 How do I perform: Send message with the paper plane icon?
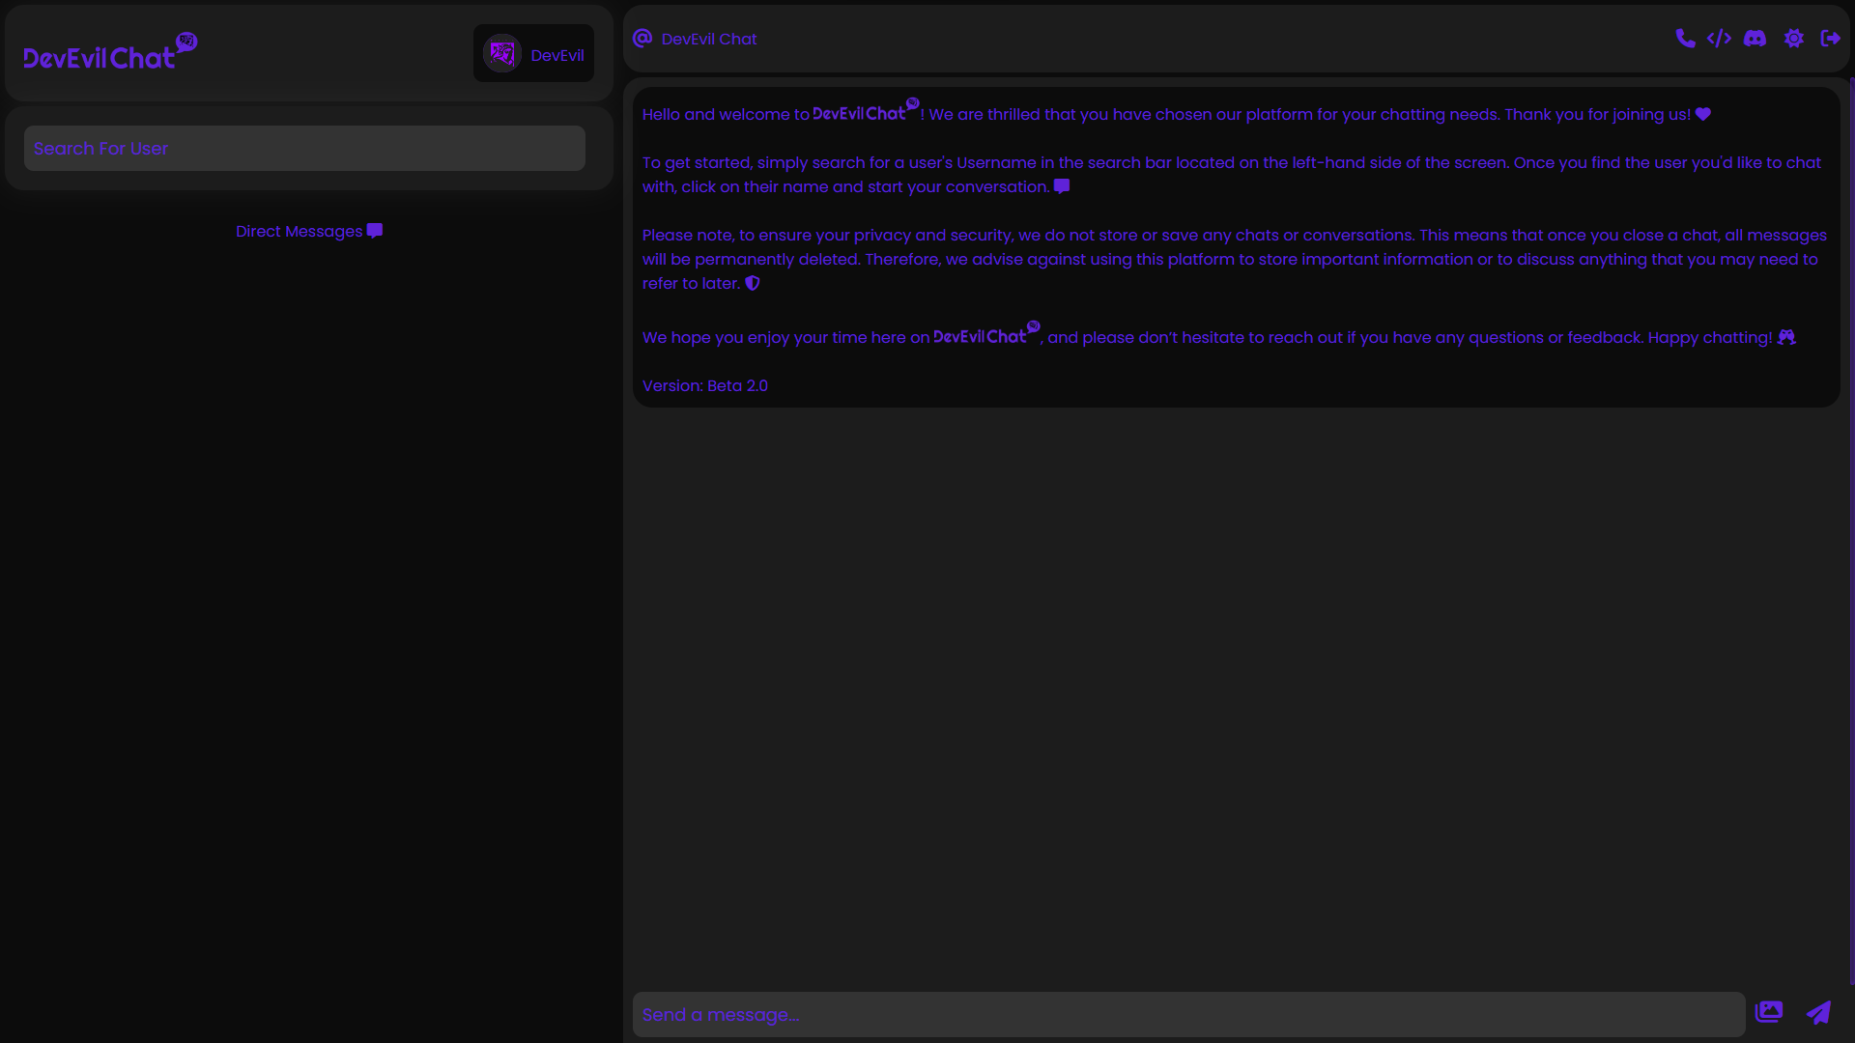[x=1817, y=1014]
